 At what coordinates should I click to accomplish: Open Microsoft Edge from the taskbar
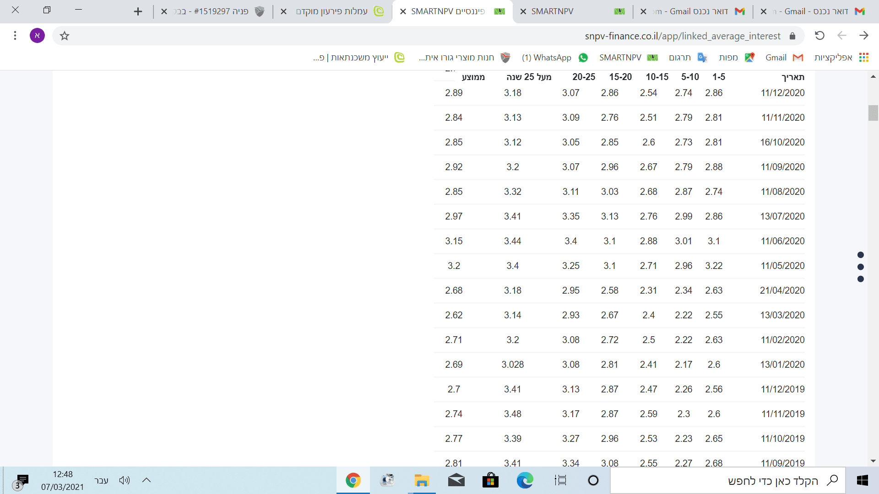tap(525, 480)
